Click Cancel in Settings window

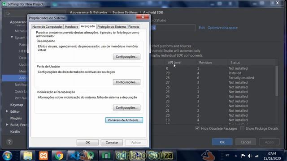click(x=245, y=142)
